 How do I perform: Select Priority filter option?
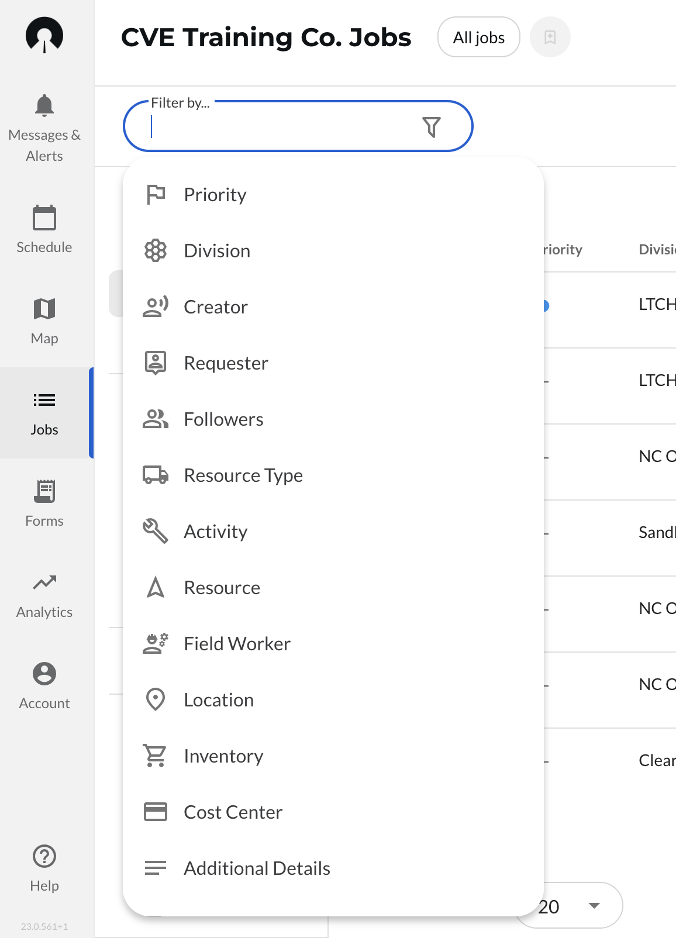click(215, 195)
